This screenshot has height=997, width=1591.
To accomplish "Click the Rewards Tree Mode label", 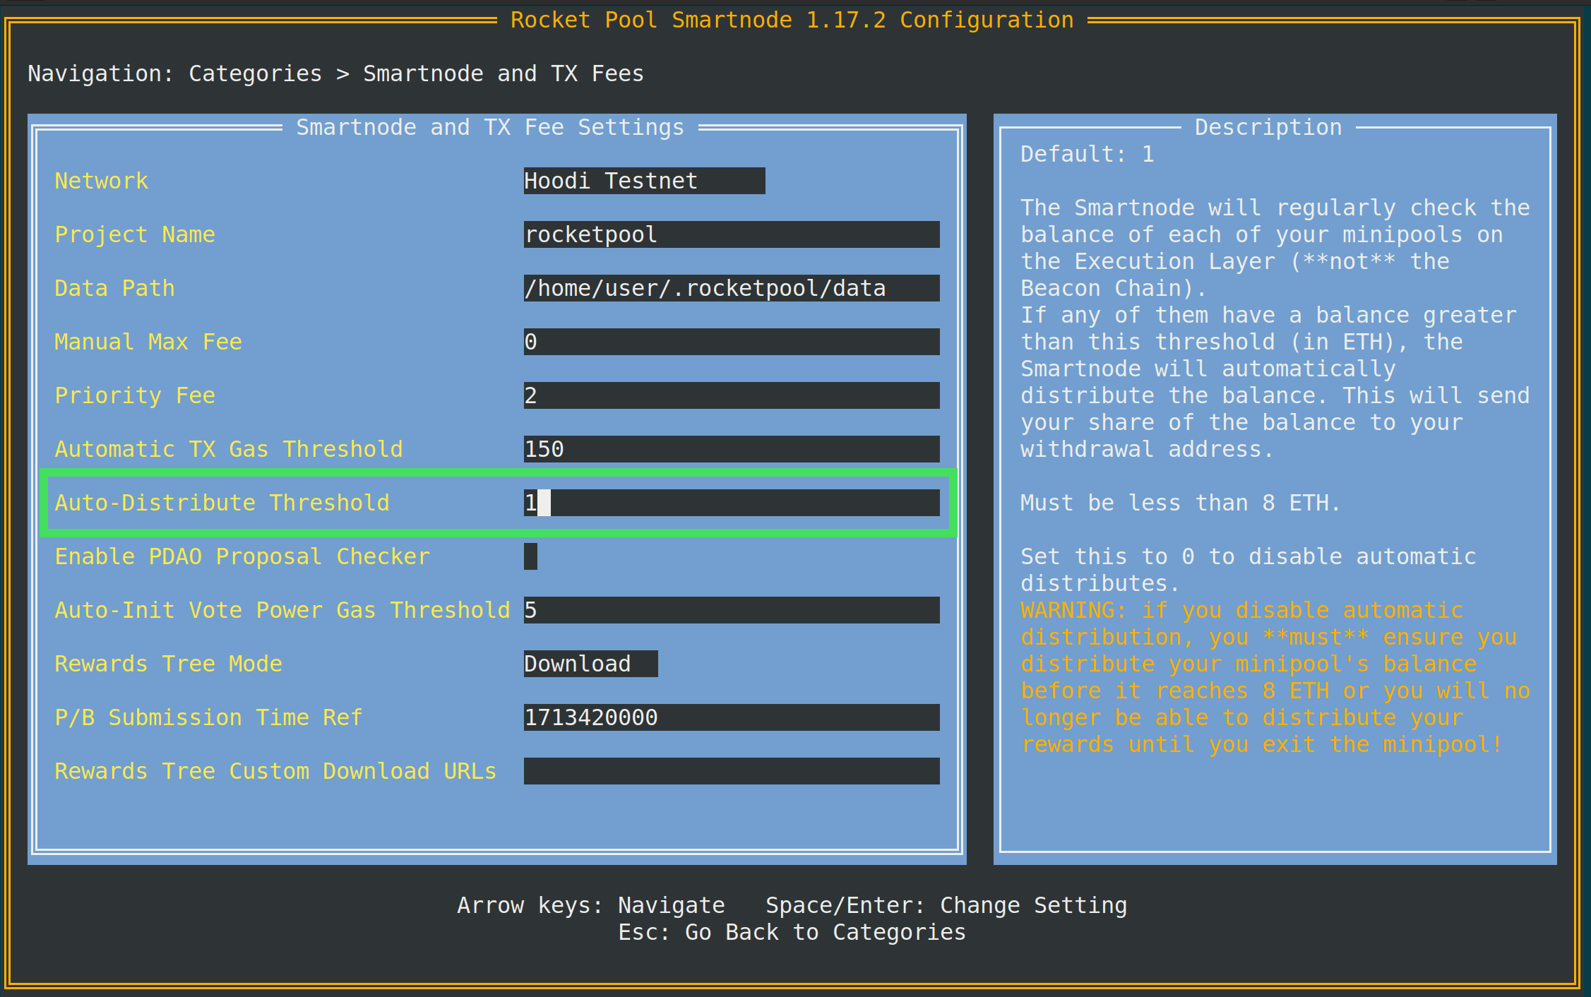I will click(168, 664).
